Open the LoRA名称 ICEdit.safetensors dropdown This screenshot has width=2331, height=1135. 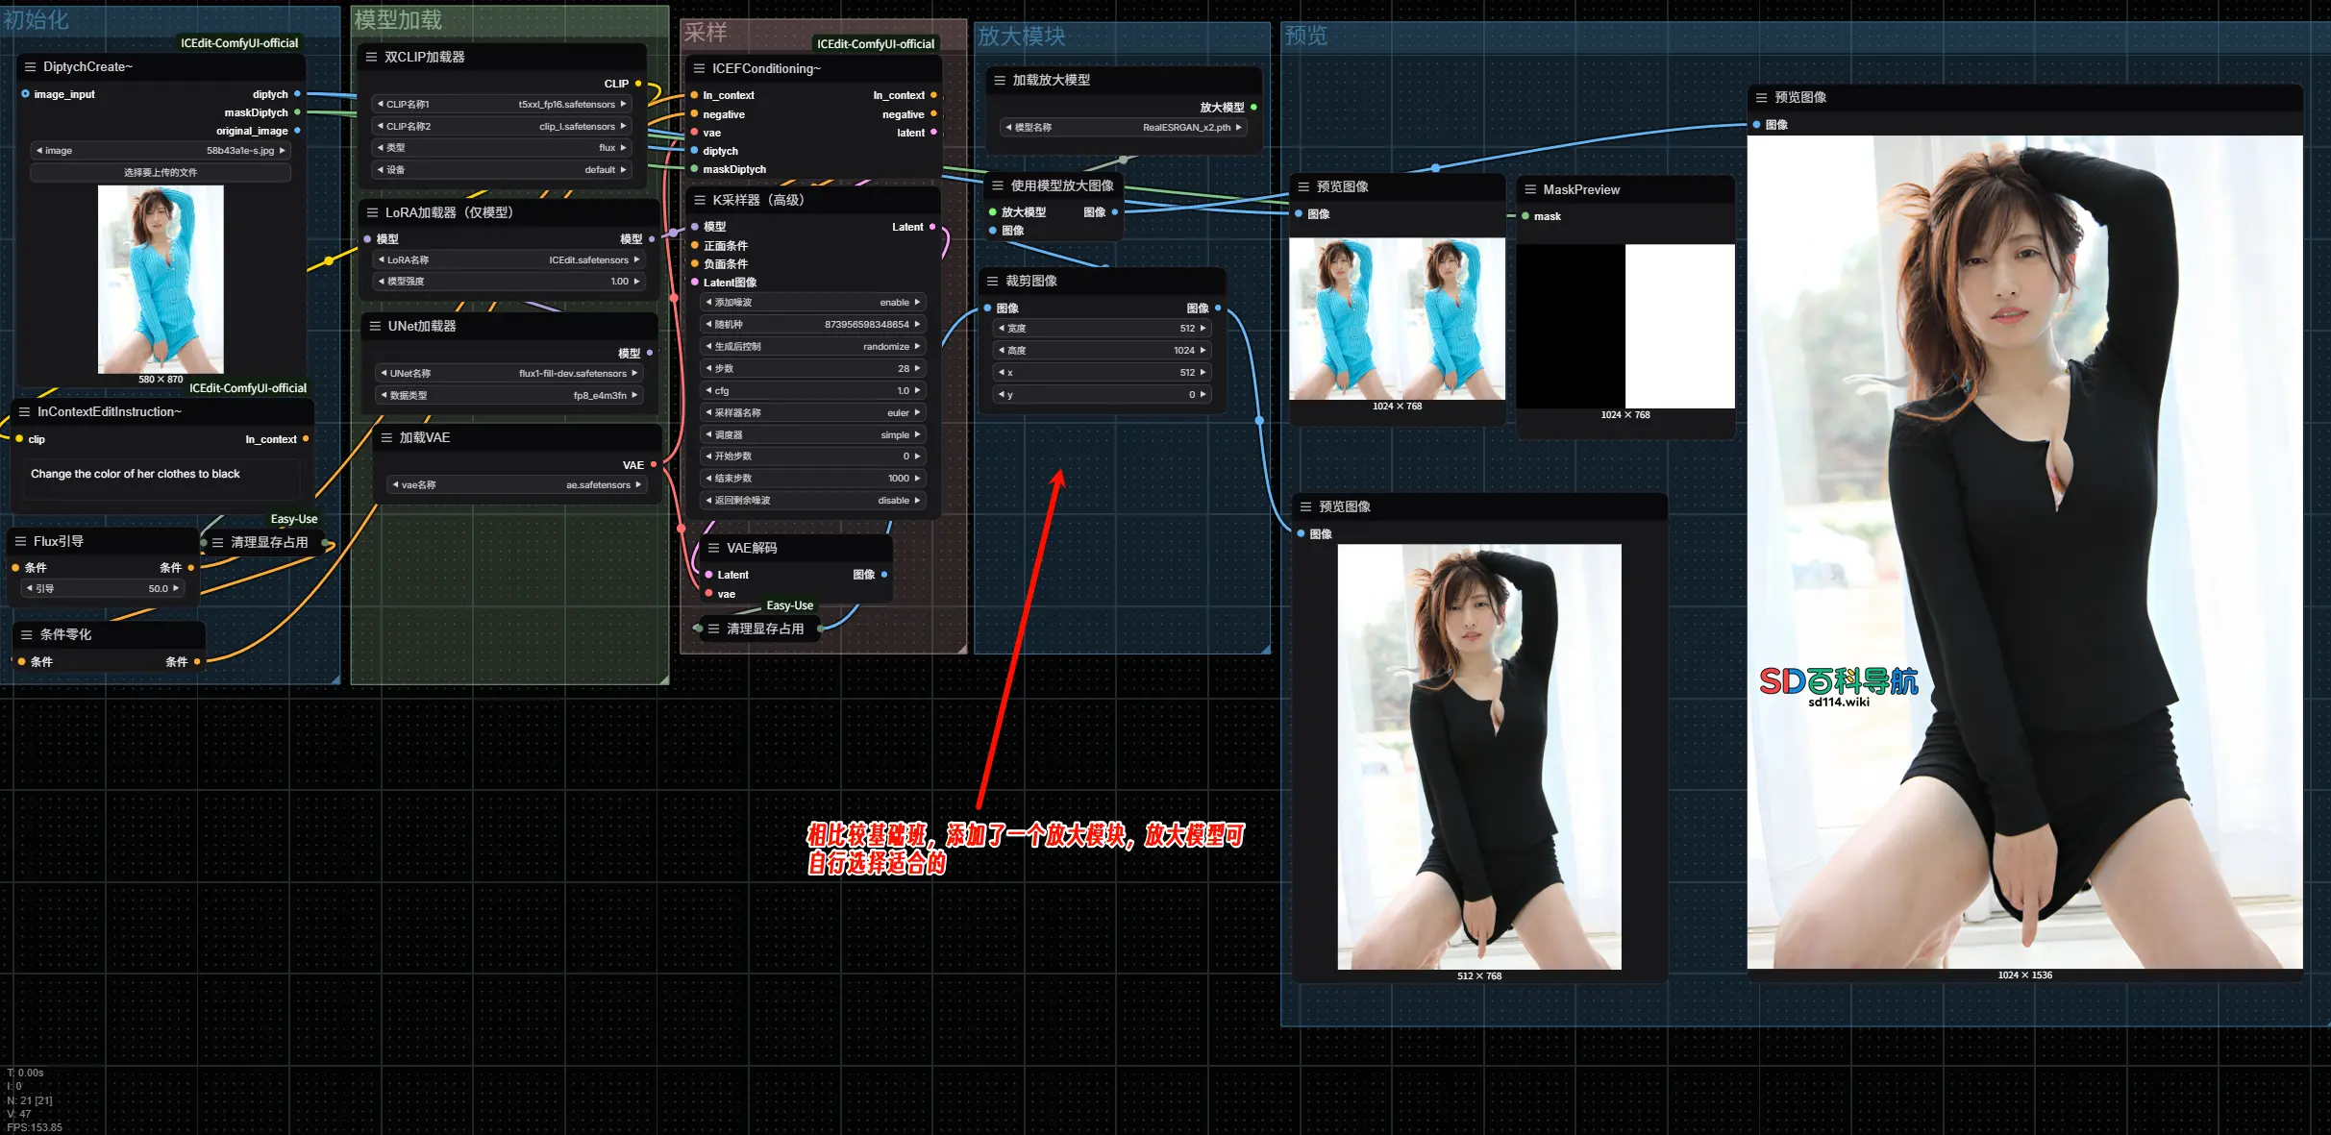pyautogui.click(x=508, y=260)
